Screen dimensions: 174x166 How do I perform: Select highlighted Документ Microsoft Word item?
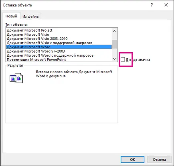59,47
